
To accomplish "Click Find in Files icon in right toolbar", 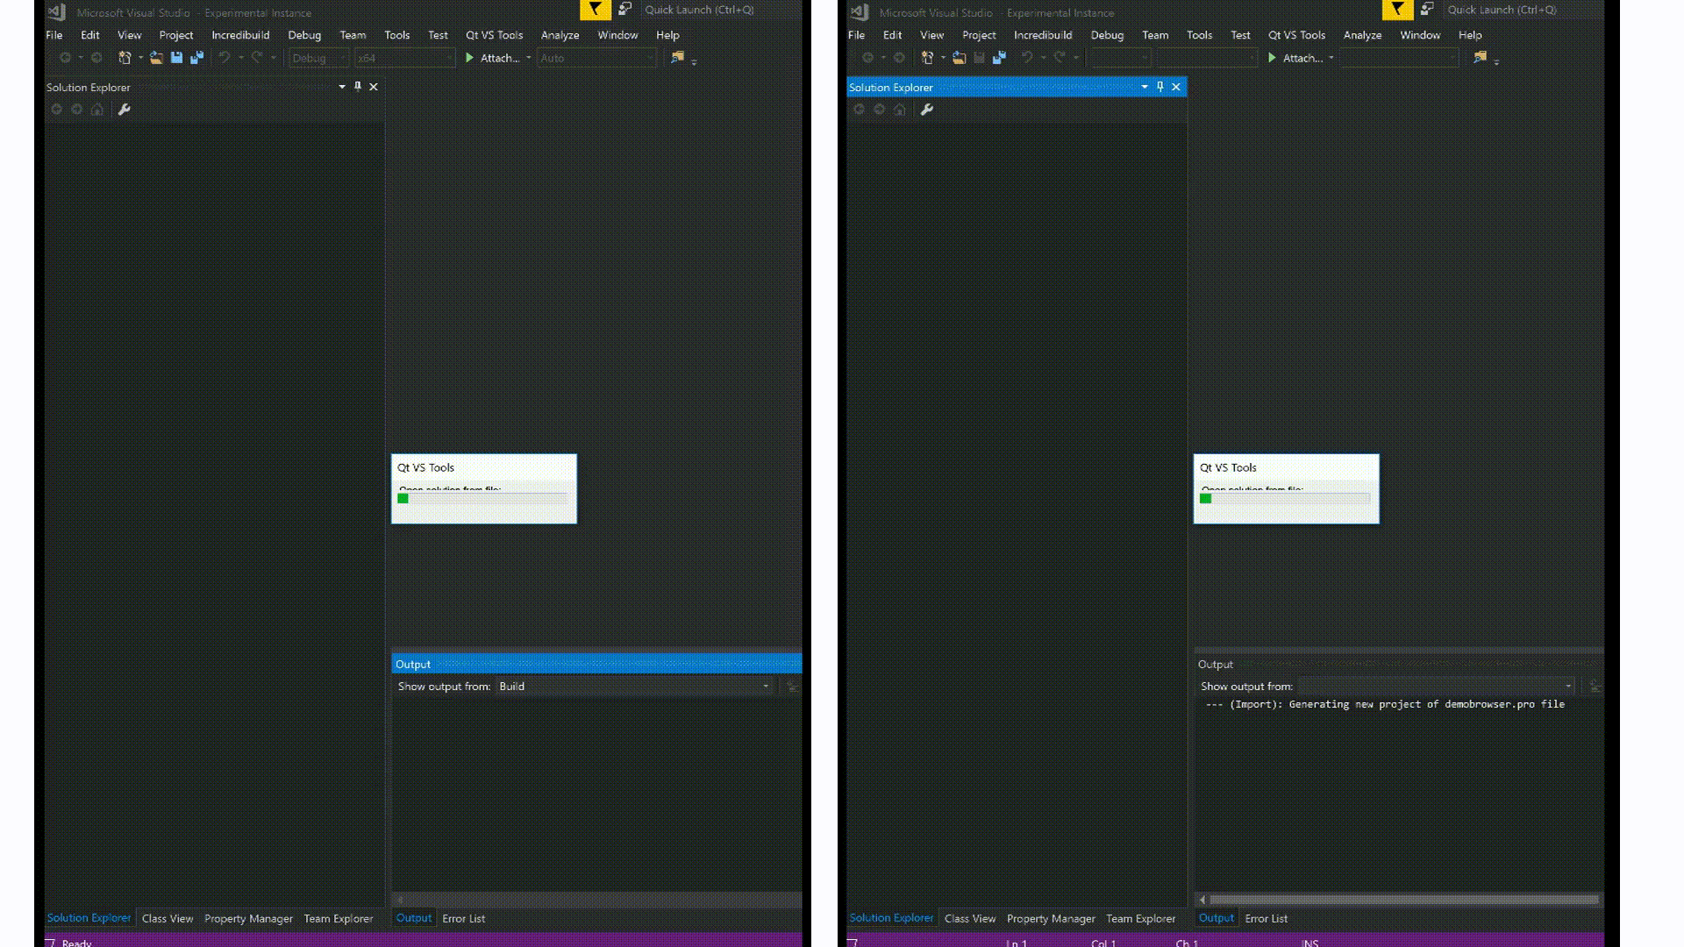I will click(x=1480, y=58).
